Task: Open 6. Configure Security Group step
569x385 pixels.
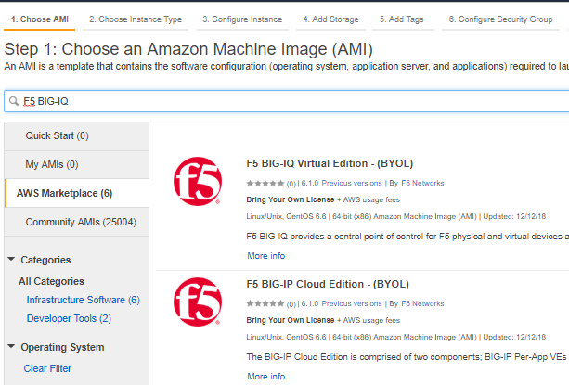Action: coord(500,19)
